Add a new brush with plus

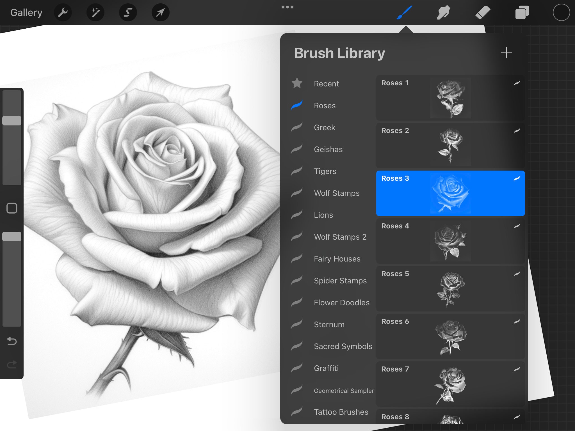pyautogui.click(x=506, y=53)
